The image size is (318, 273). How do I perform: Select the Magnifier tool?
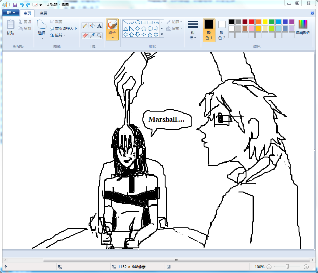click(99, 36)
